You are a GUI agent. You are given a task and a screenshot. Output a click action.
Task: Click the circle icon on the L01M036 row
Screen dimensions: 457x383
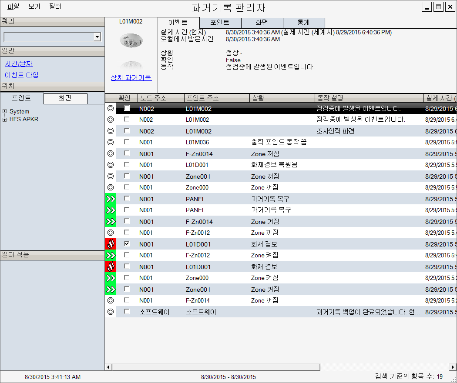(x=111, y=142)
